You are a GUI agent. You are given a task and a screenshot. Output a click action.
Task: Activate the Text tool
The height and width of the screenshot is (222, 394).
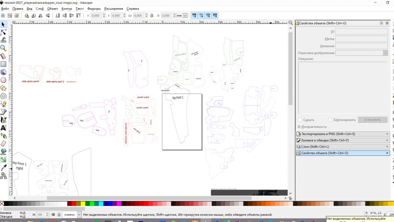click(4, 128)
